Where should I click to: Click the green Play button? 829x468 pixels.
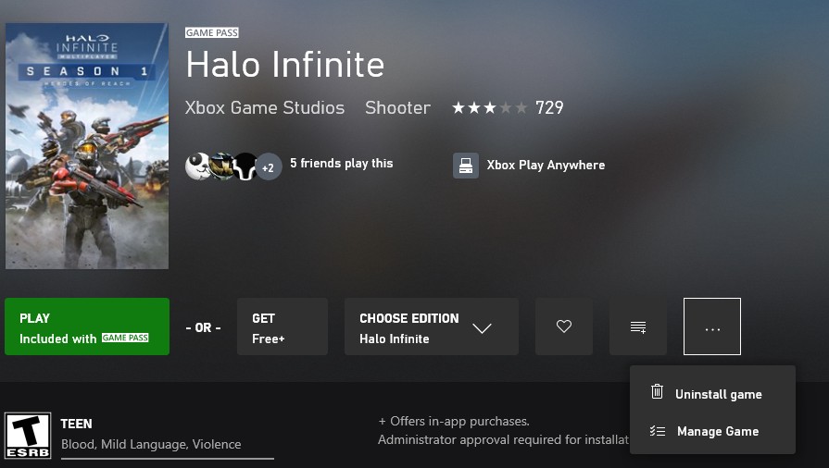point(87,326)
